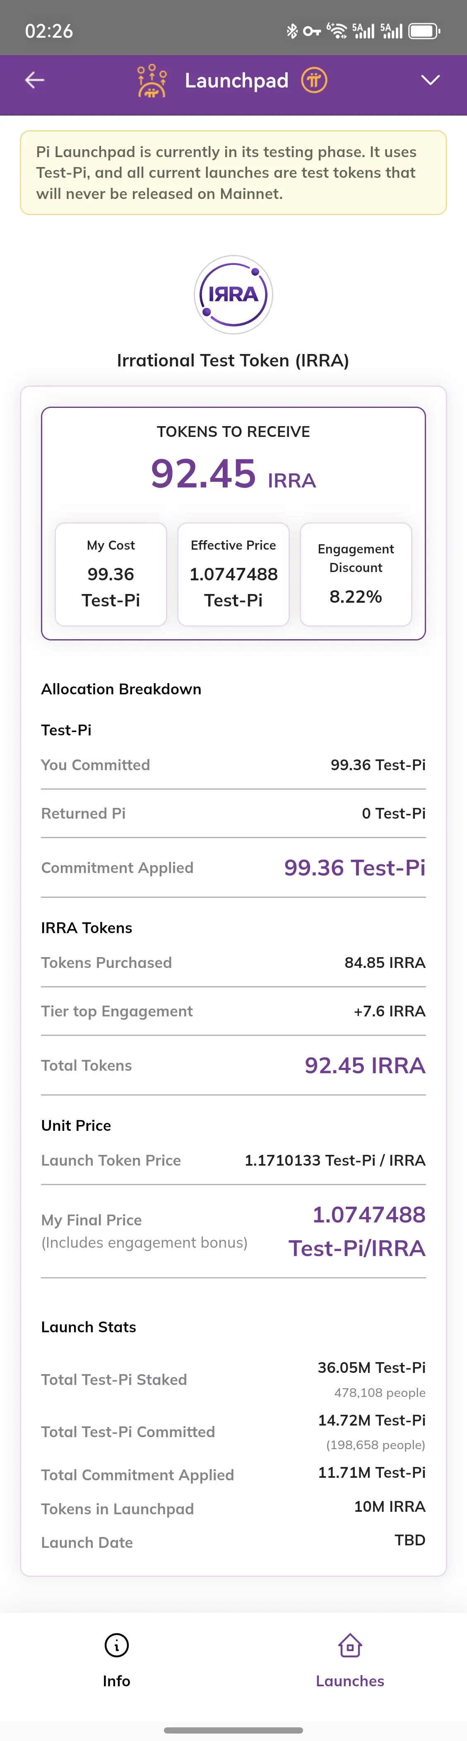
Task: Tap the Bluetooth status icon
Action: (291, 31)
